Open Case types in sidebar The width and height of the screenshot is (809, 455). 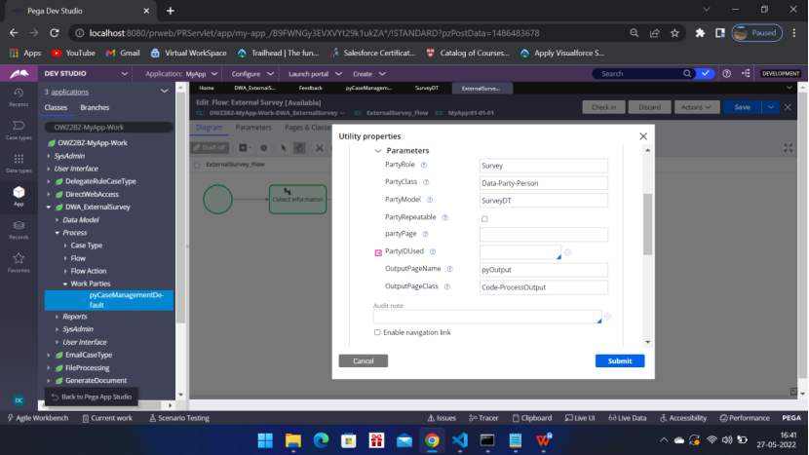(x=19, y=130)
